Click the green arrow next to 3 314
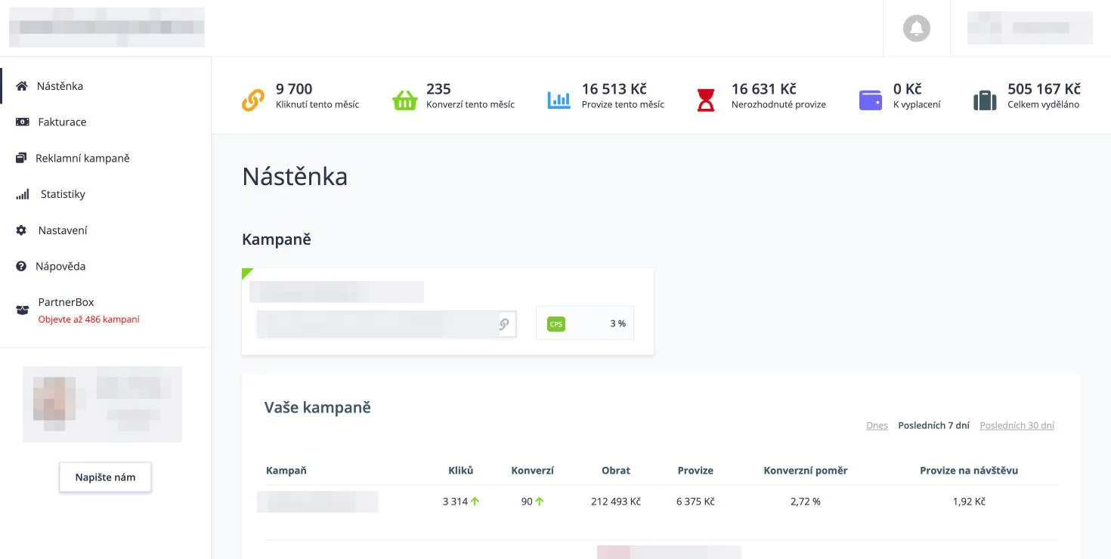 click(x=475, y=502)
